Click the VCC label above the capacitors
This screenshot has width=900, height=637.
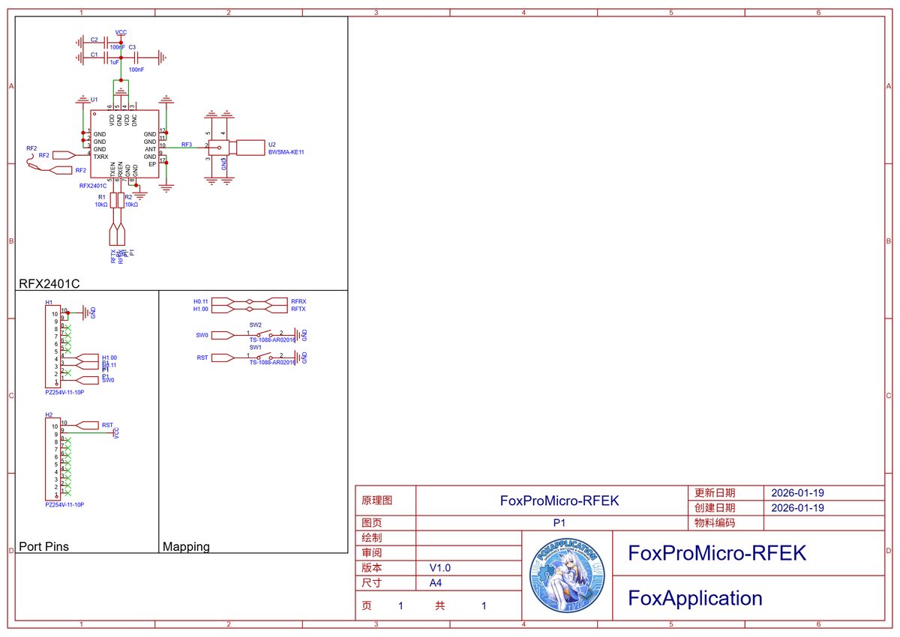pyautogui.click(x=121, y=32)
